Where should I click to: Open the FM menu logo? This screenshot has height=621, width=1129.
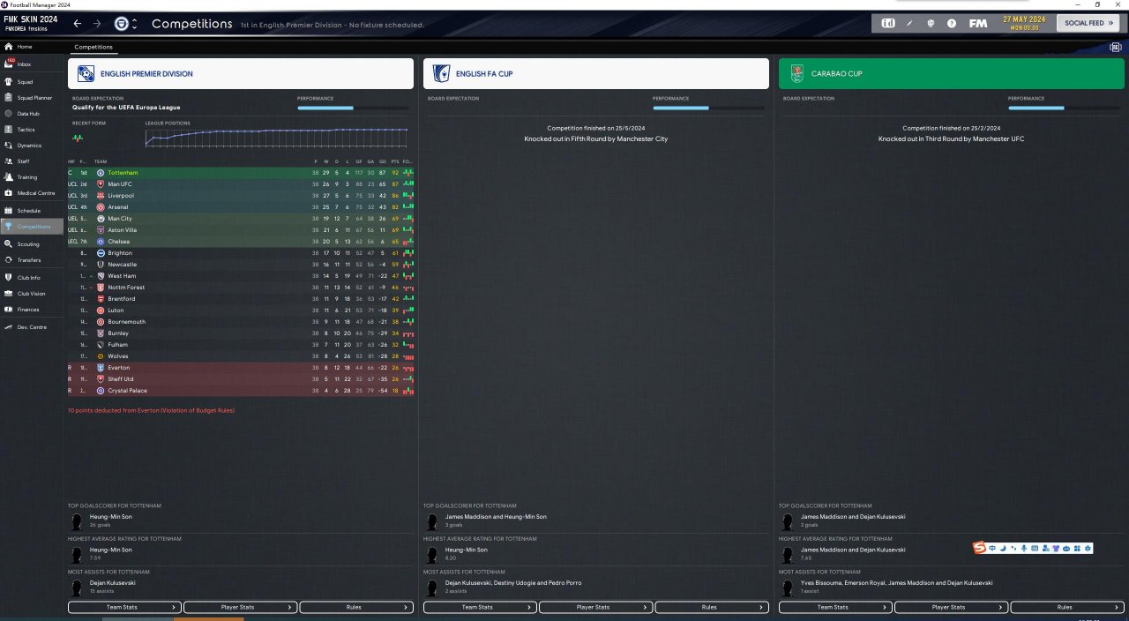977,23
